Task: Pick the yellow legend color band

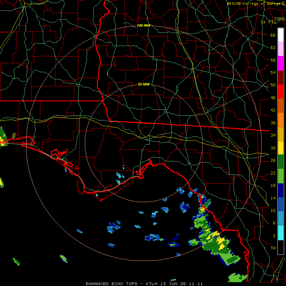Action: (x=281, y=148)
